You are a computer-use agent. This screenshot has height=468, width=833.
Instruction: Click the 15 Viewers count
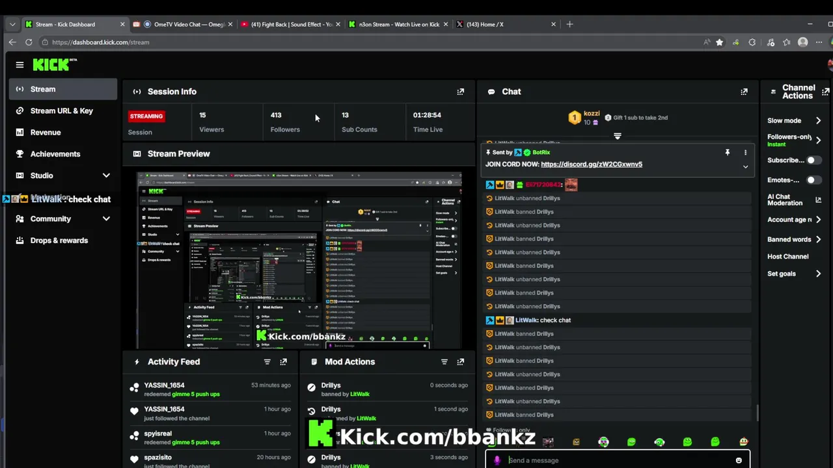coord(202,115)
